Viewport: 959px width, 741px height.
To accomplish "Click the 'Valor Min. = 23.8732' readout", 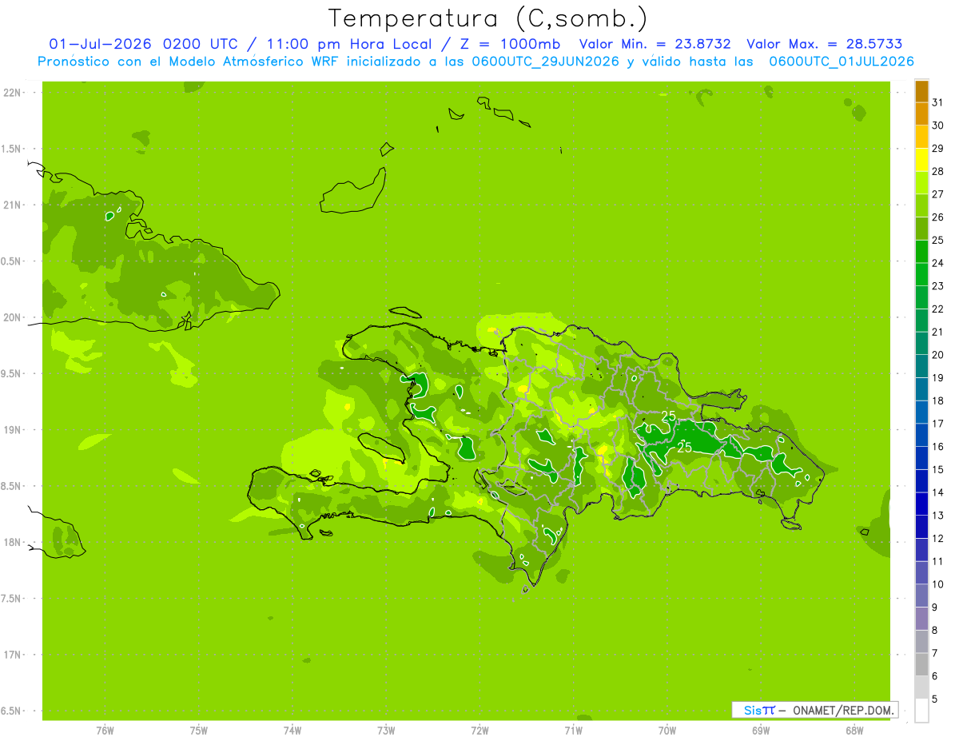I will point(655,44).
